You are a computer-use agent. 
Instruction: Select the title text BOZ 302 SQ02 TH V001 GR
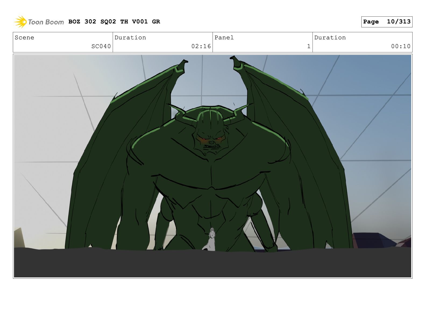[x=114, y=22]
